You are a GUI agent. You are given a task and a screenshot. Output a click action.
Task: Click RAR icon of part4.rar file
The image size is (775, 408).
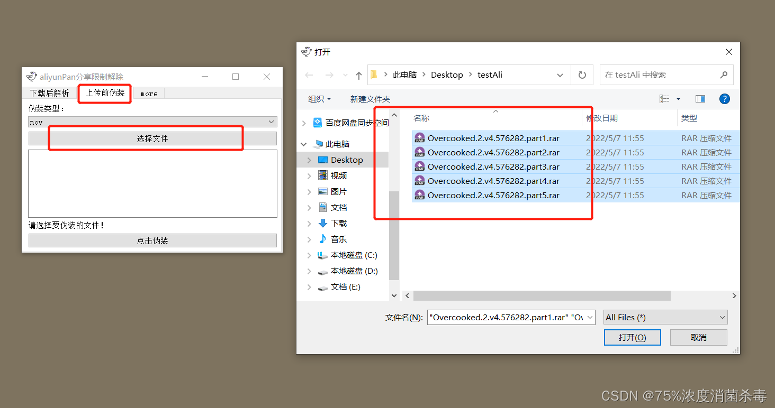(420, 181)
